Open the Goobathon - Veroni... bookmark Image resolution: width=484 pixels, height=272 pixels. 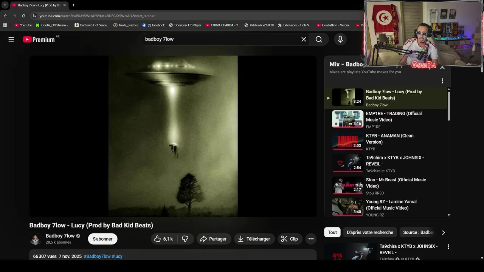pyautogui.click(x=334, y=25)
